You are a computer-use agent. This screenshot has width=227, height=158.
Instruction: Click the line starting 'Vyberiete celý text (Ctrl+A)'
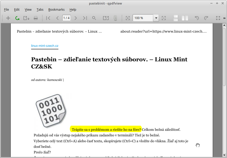111,141
